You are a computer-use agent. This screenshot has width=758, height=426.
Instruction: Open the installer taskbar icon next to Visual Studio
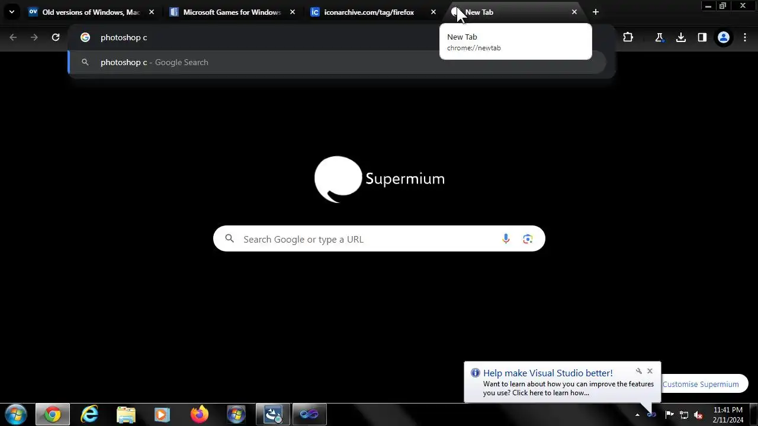point(273,415)
